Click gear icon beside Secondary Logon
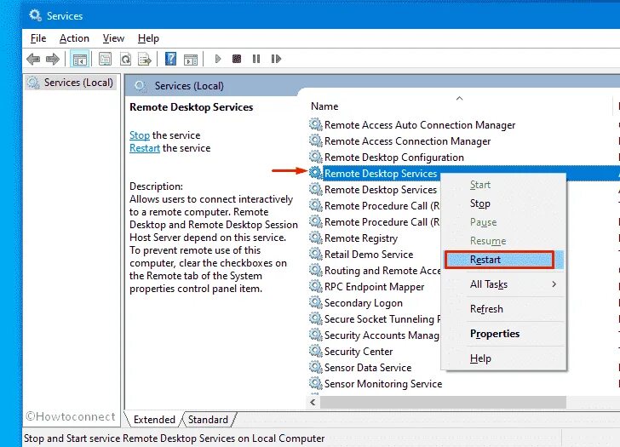The image size is (620, 447). pos(315,302)
